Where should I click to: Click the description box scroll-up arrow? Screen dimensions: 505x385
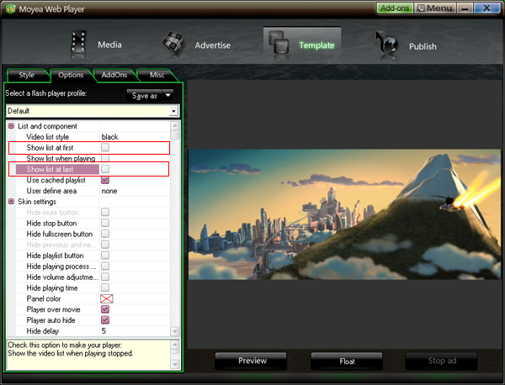174,345
